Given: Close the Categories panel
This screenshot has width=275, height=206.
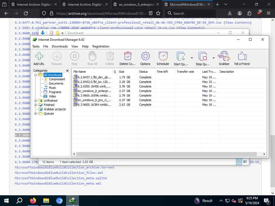Looking at the screenshot, I should click(67, 71).
